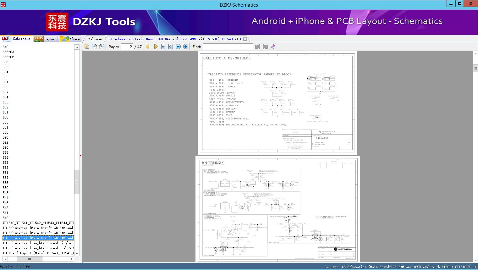The image size is (478, 270).
Task: Zoom out with the minus icon
Action: tap(178, 47)
